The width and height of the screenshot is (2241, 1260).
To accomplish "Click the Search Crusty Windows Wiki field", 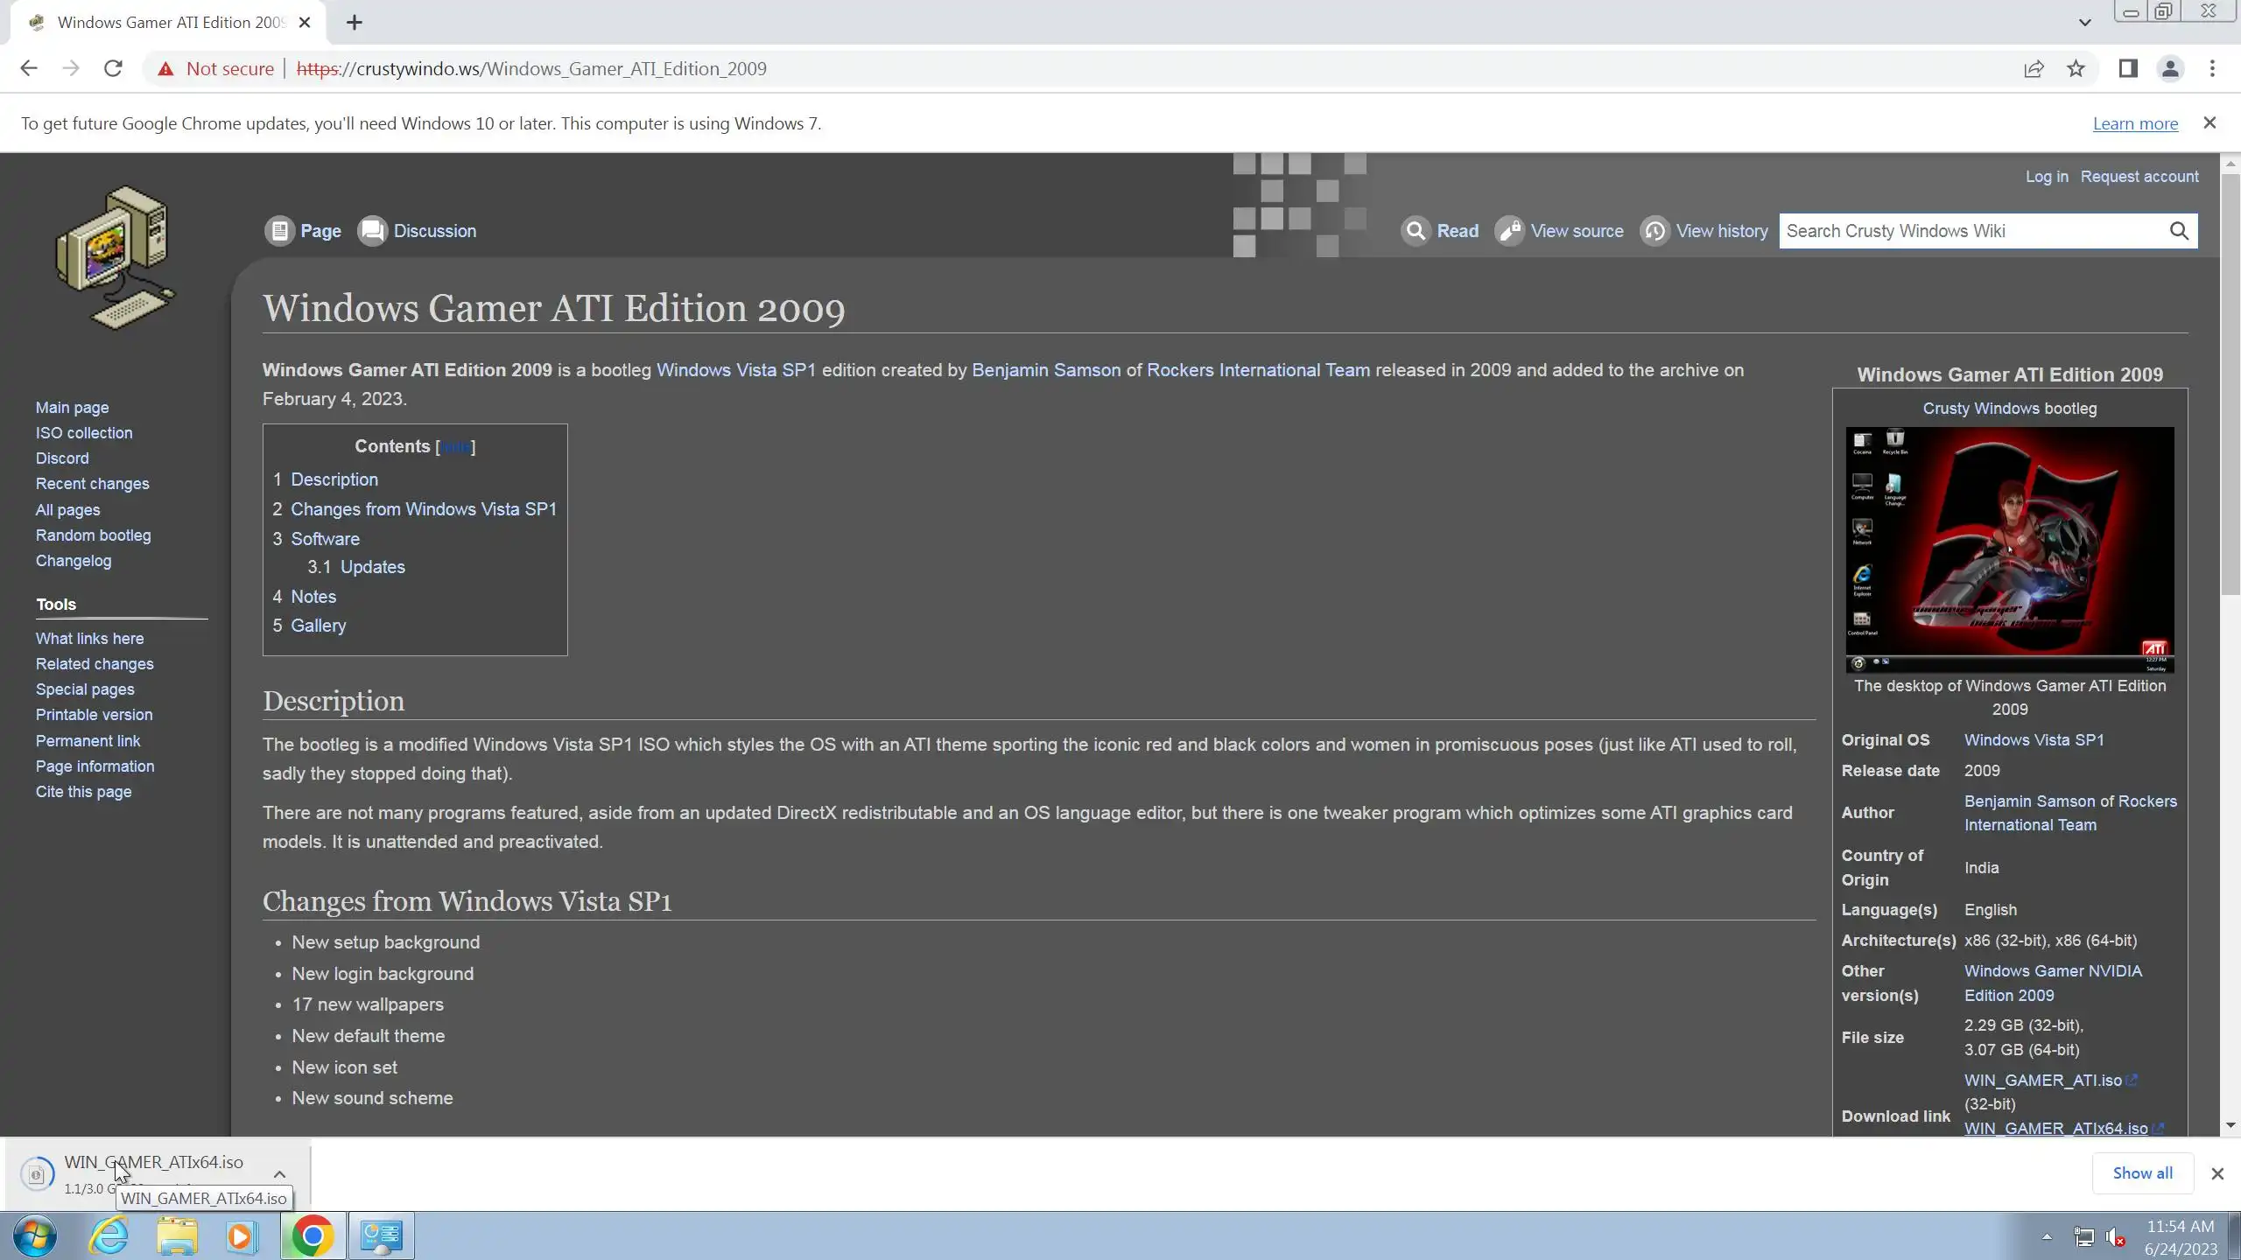I will pos(1970,231).
